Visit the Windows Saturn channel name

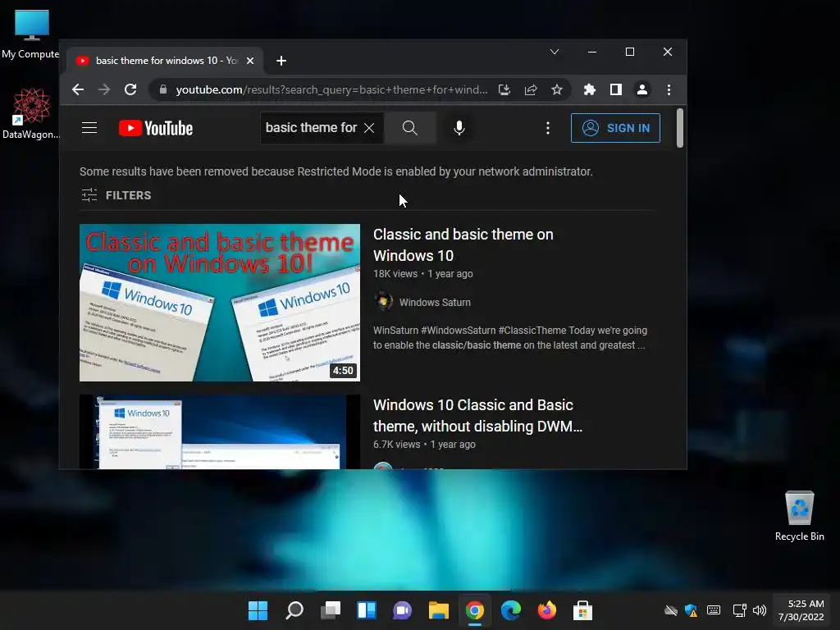(x=435, y=302)
